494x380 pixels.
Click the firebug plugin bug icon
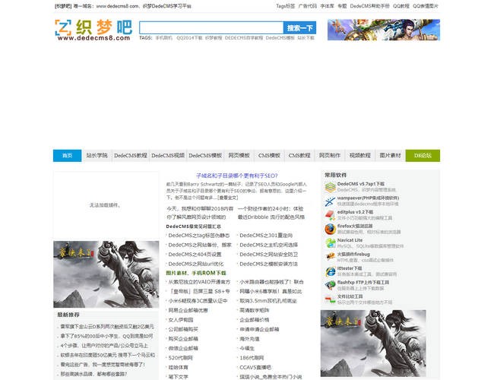click(x=329, y=257)
